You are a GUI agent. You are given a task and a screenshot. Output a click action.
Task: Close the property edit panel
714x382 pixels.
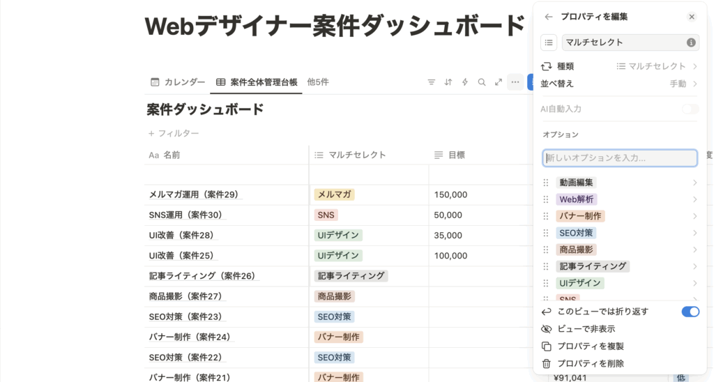[x=691, y=17]
